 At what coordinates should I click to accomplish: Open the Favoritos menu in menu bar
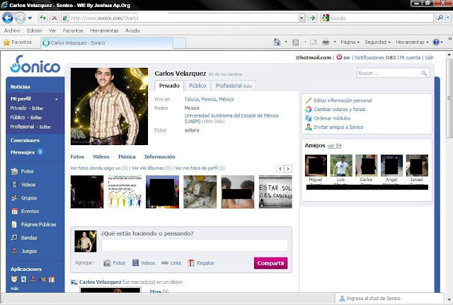pos(73,30)
